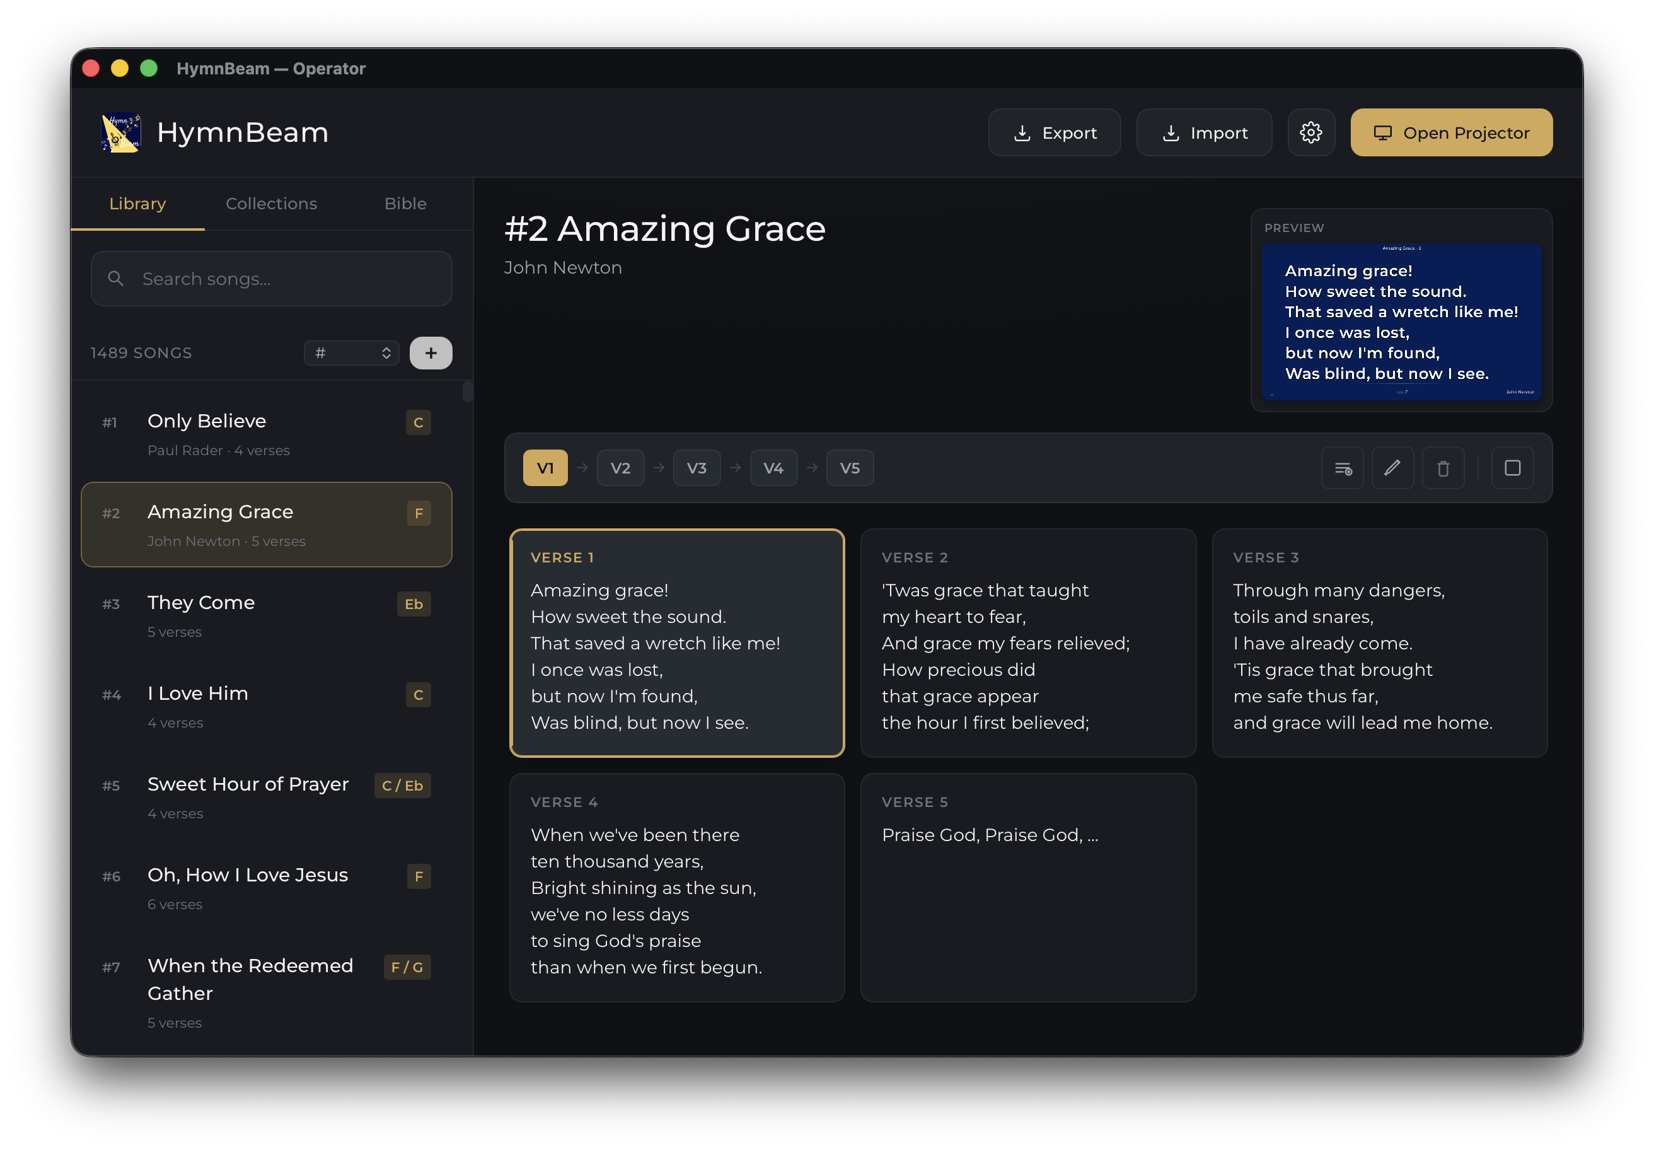Viewport: 1654px width, 1150px height.
Task: Click key badge F on Amazing Grace row
Action: click(x=419, y=513)
